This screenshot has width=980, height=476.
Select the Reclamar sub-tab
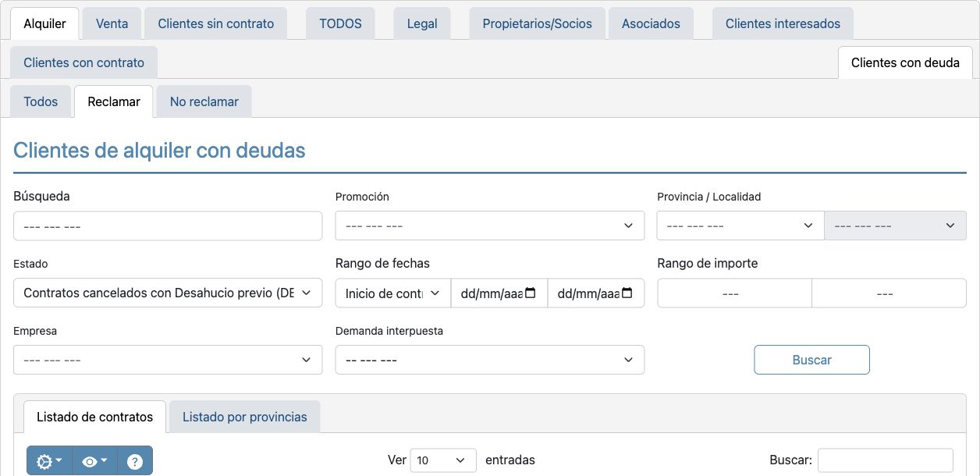(114, 101)
